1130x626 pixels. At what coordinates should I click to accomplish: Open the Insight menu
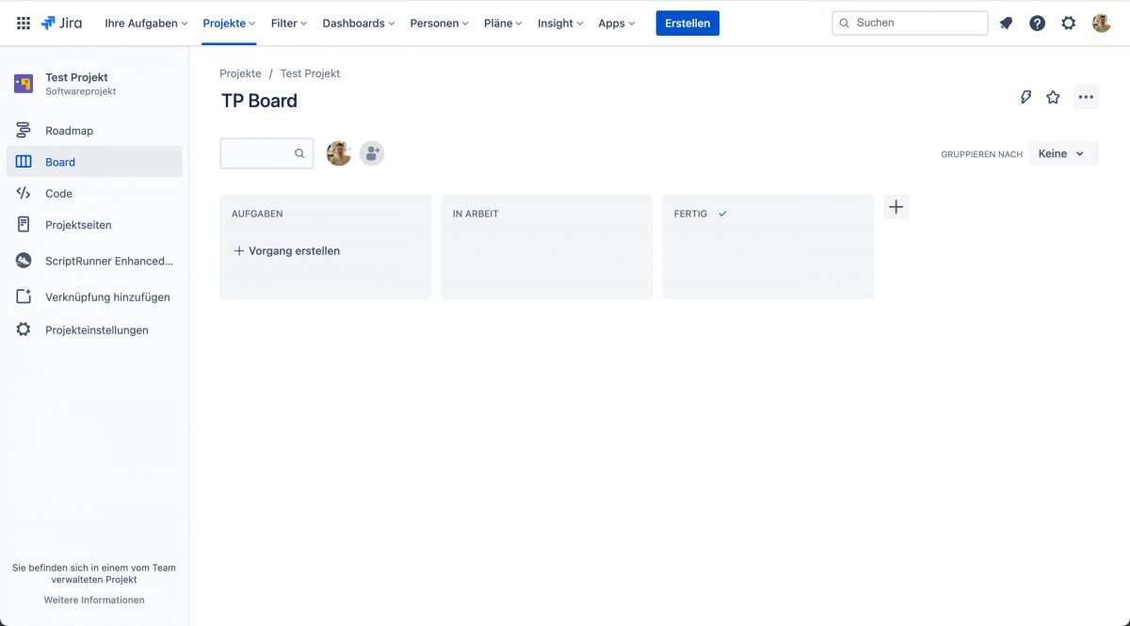point(560,23)
